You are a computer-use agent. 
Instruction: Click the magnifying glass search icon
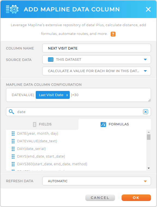(x=11, y=112)
